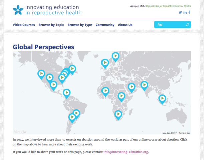Play the South Africa map marker
204x160 pixels.
click(x=118, y=115)
